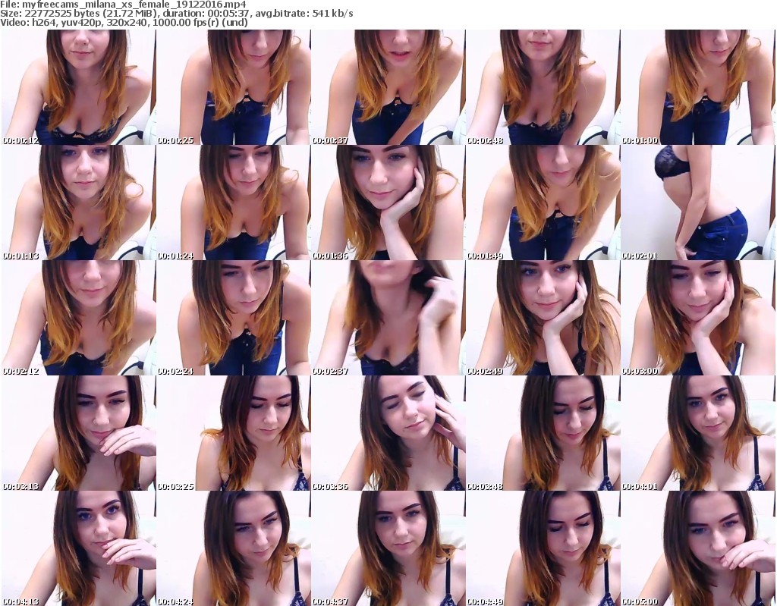777x606 pixels.
Task: Click the file size line in header
Action: (176, 14)
